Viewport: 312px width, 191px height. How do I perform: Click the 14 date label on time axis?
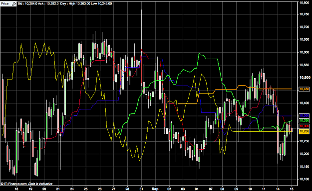point(278,189)
